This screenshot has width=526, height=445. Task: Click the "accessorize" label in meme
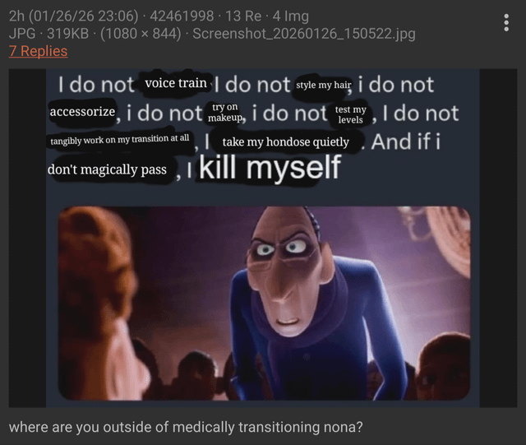(x=82, y=112)
